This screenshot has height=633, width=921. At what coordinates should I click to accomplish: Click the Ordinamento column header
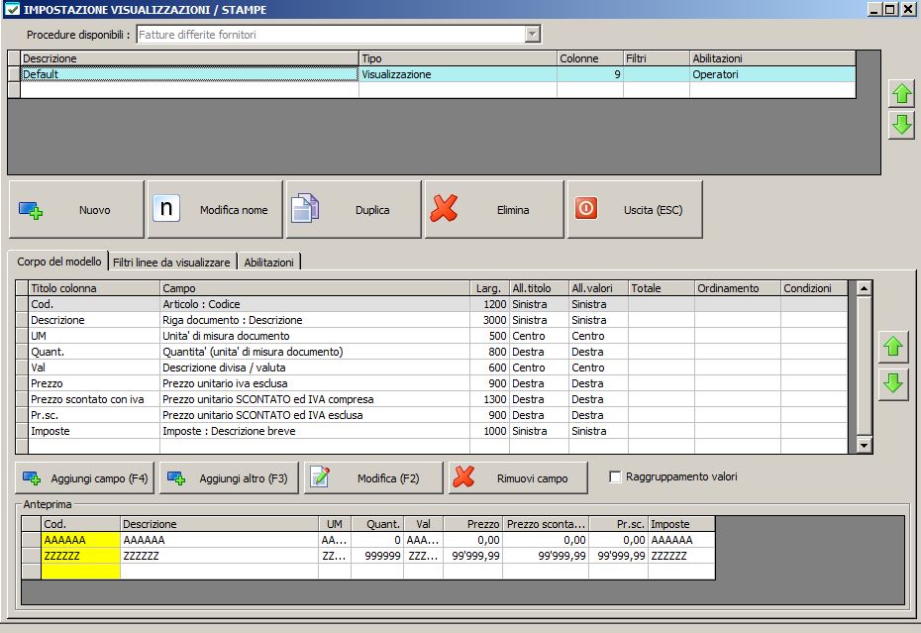pos(738,288)
